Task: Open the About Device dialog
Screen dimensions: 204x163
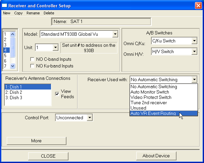Action: (156, 156)
